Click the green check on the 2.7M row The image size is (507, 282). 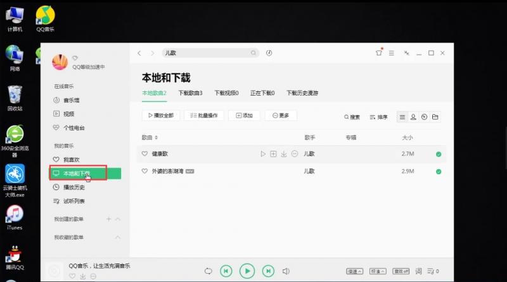click(439, 154)
